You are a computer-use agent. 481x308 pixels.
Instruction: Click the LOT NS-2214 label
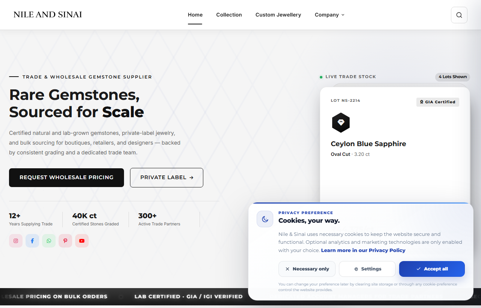[x=345, y=100]
